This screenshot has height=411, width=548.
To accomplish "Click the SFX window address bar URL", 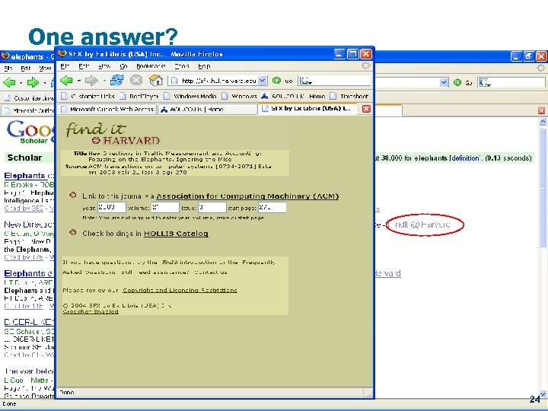I will 218,81.
